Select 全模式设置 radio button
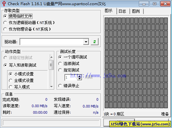 pos(21,81)
